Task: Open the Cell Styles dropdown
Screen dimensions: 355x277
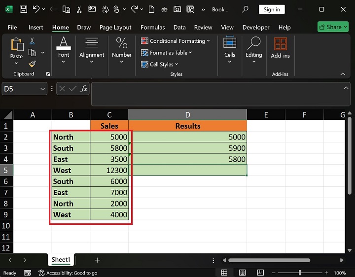Action: [x=160, y=64]
